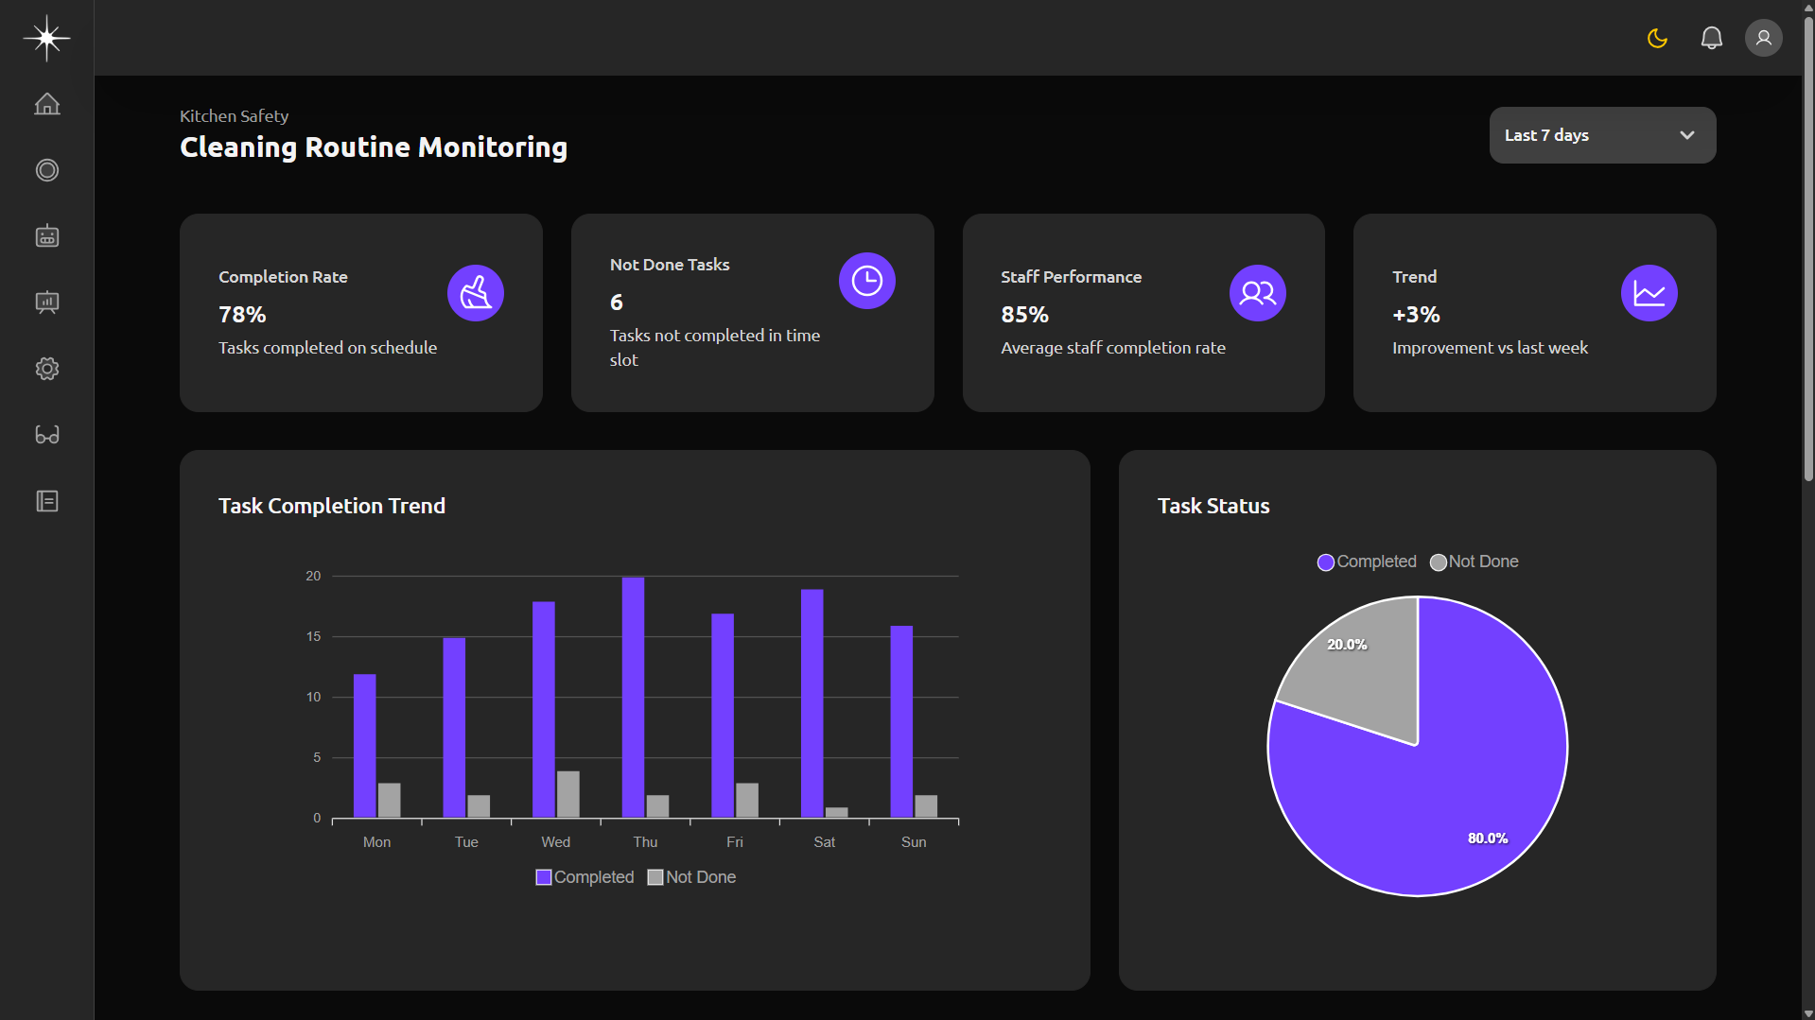Click the Thursday completed bar in the chart
This screenshot has width=1815, height=1020.
633,698
